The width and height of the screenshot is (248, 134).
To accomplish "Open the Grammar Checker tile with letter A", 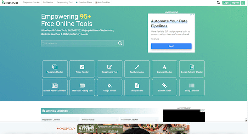I will click(164, 69).
